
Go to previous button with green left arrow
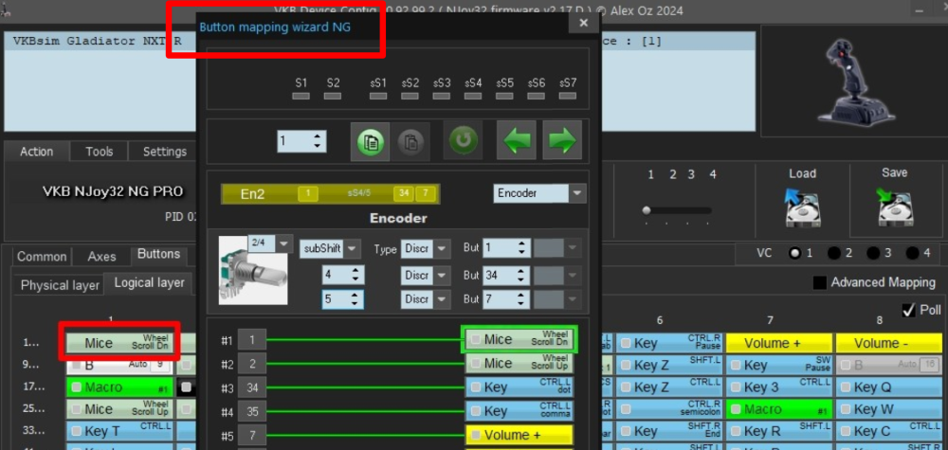point(517,141)
